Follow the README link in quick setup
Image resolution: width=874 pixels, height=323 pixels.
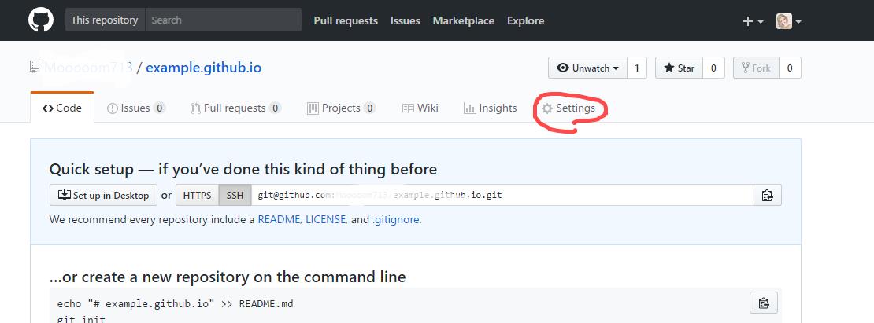point(279,220)
